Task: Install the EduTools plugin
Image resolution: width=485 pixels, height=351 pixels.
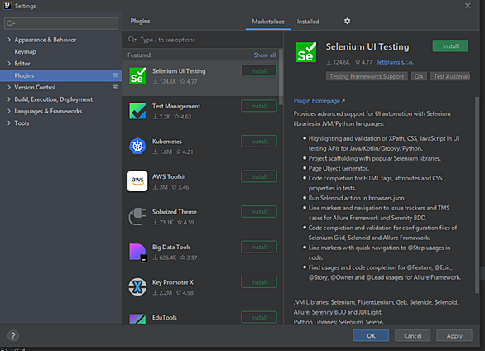Action: click(259, 317)
